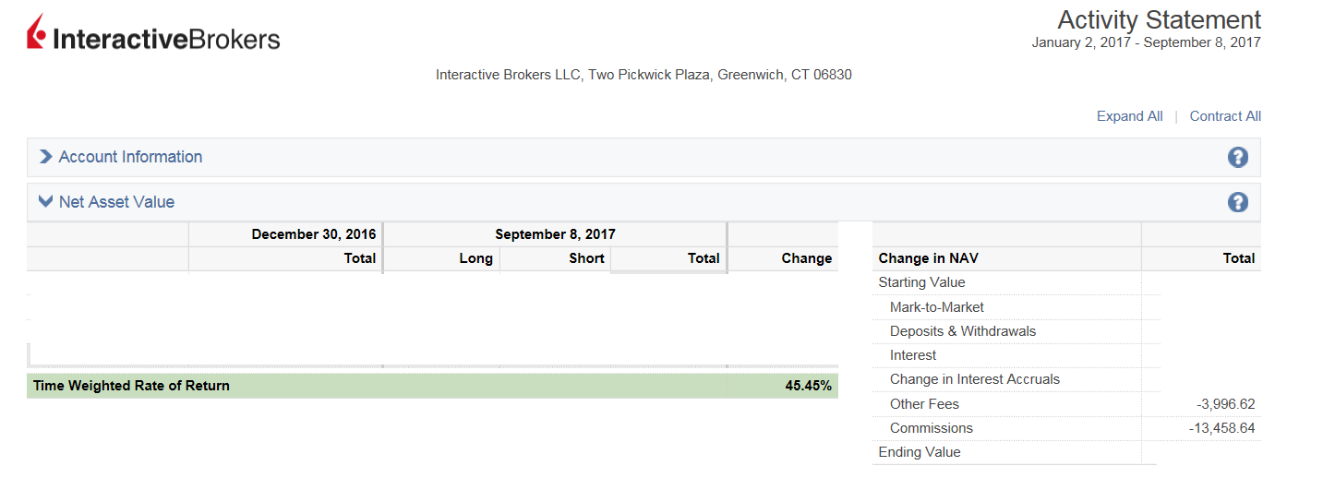Click the Commissions amount -13,458.64

point(1221,428)
